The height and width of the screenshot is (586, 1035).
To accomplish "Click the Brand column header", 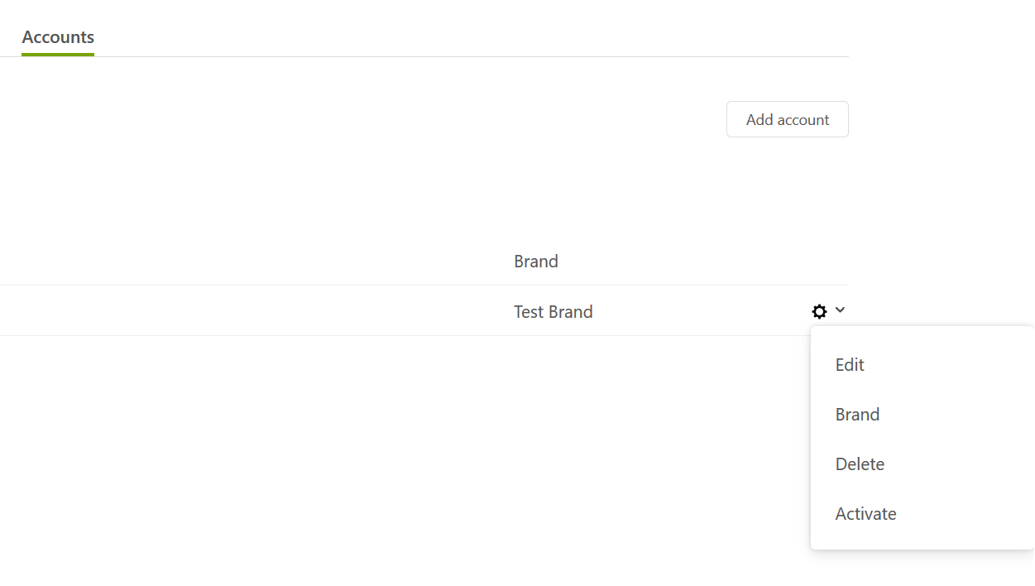I will (536, 262).
